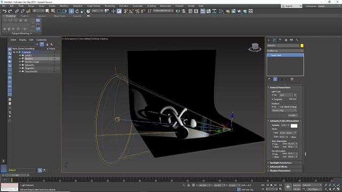Click the ViewCube in the viewport
Screen dimensions: 342x192
(255, 47)
